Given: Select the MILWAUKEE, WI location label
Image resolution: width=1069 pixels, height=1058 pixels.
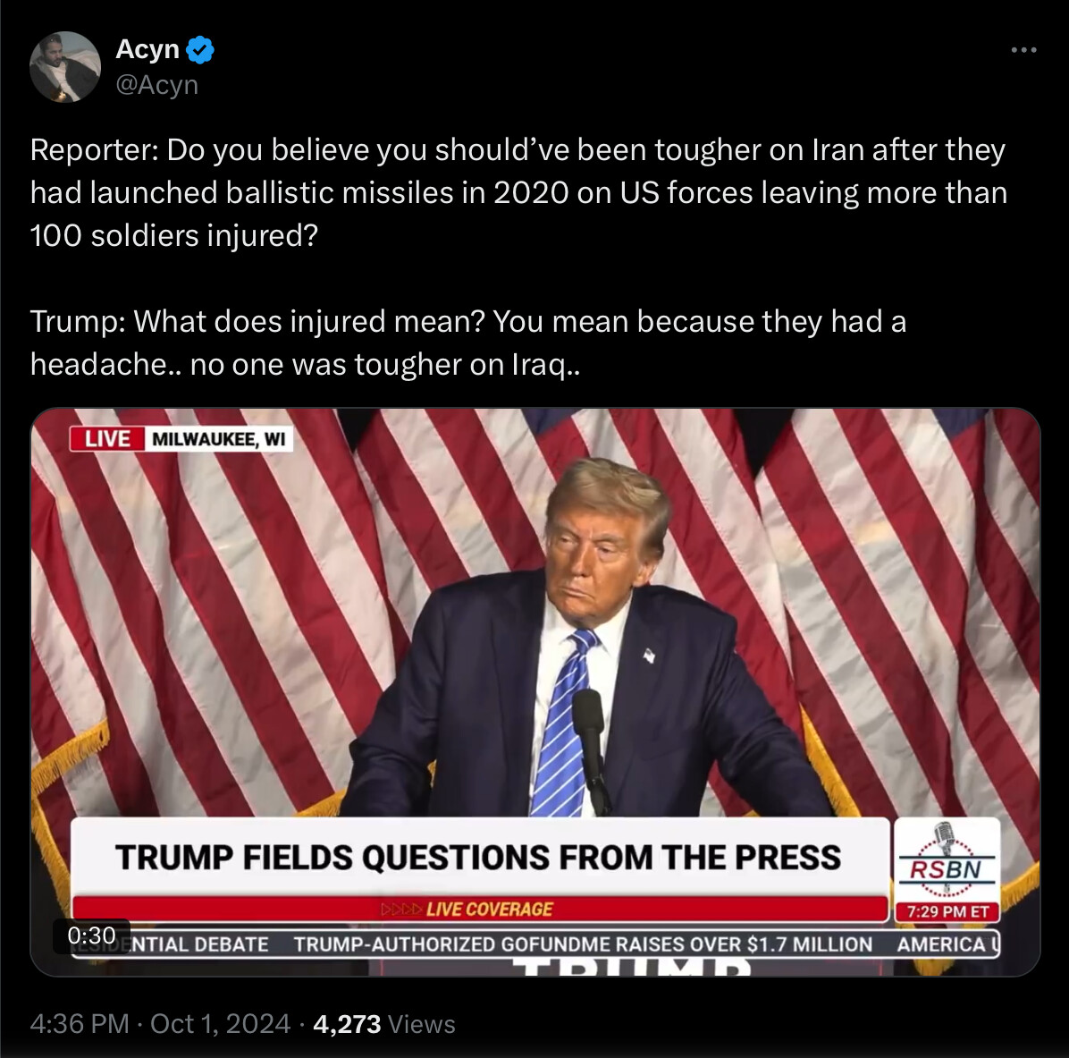Looking at the screenshot, I should coord(219,438).
